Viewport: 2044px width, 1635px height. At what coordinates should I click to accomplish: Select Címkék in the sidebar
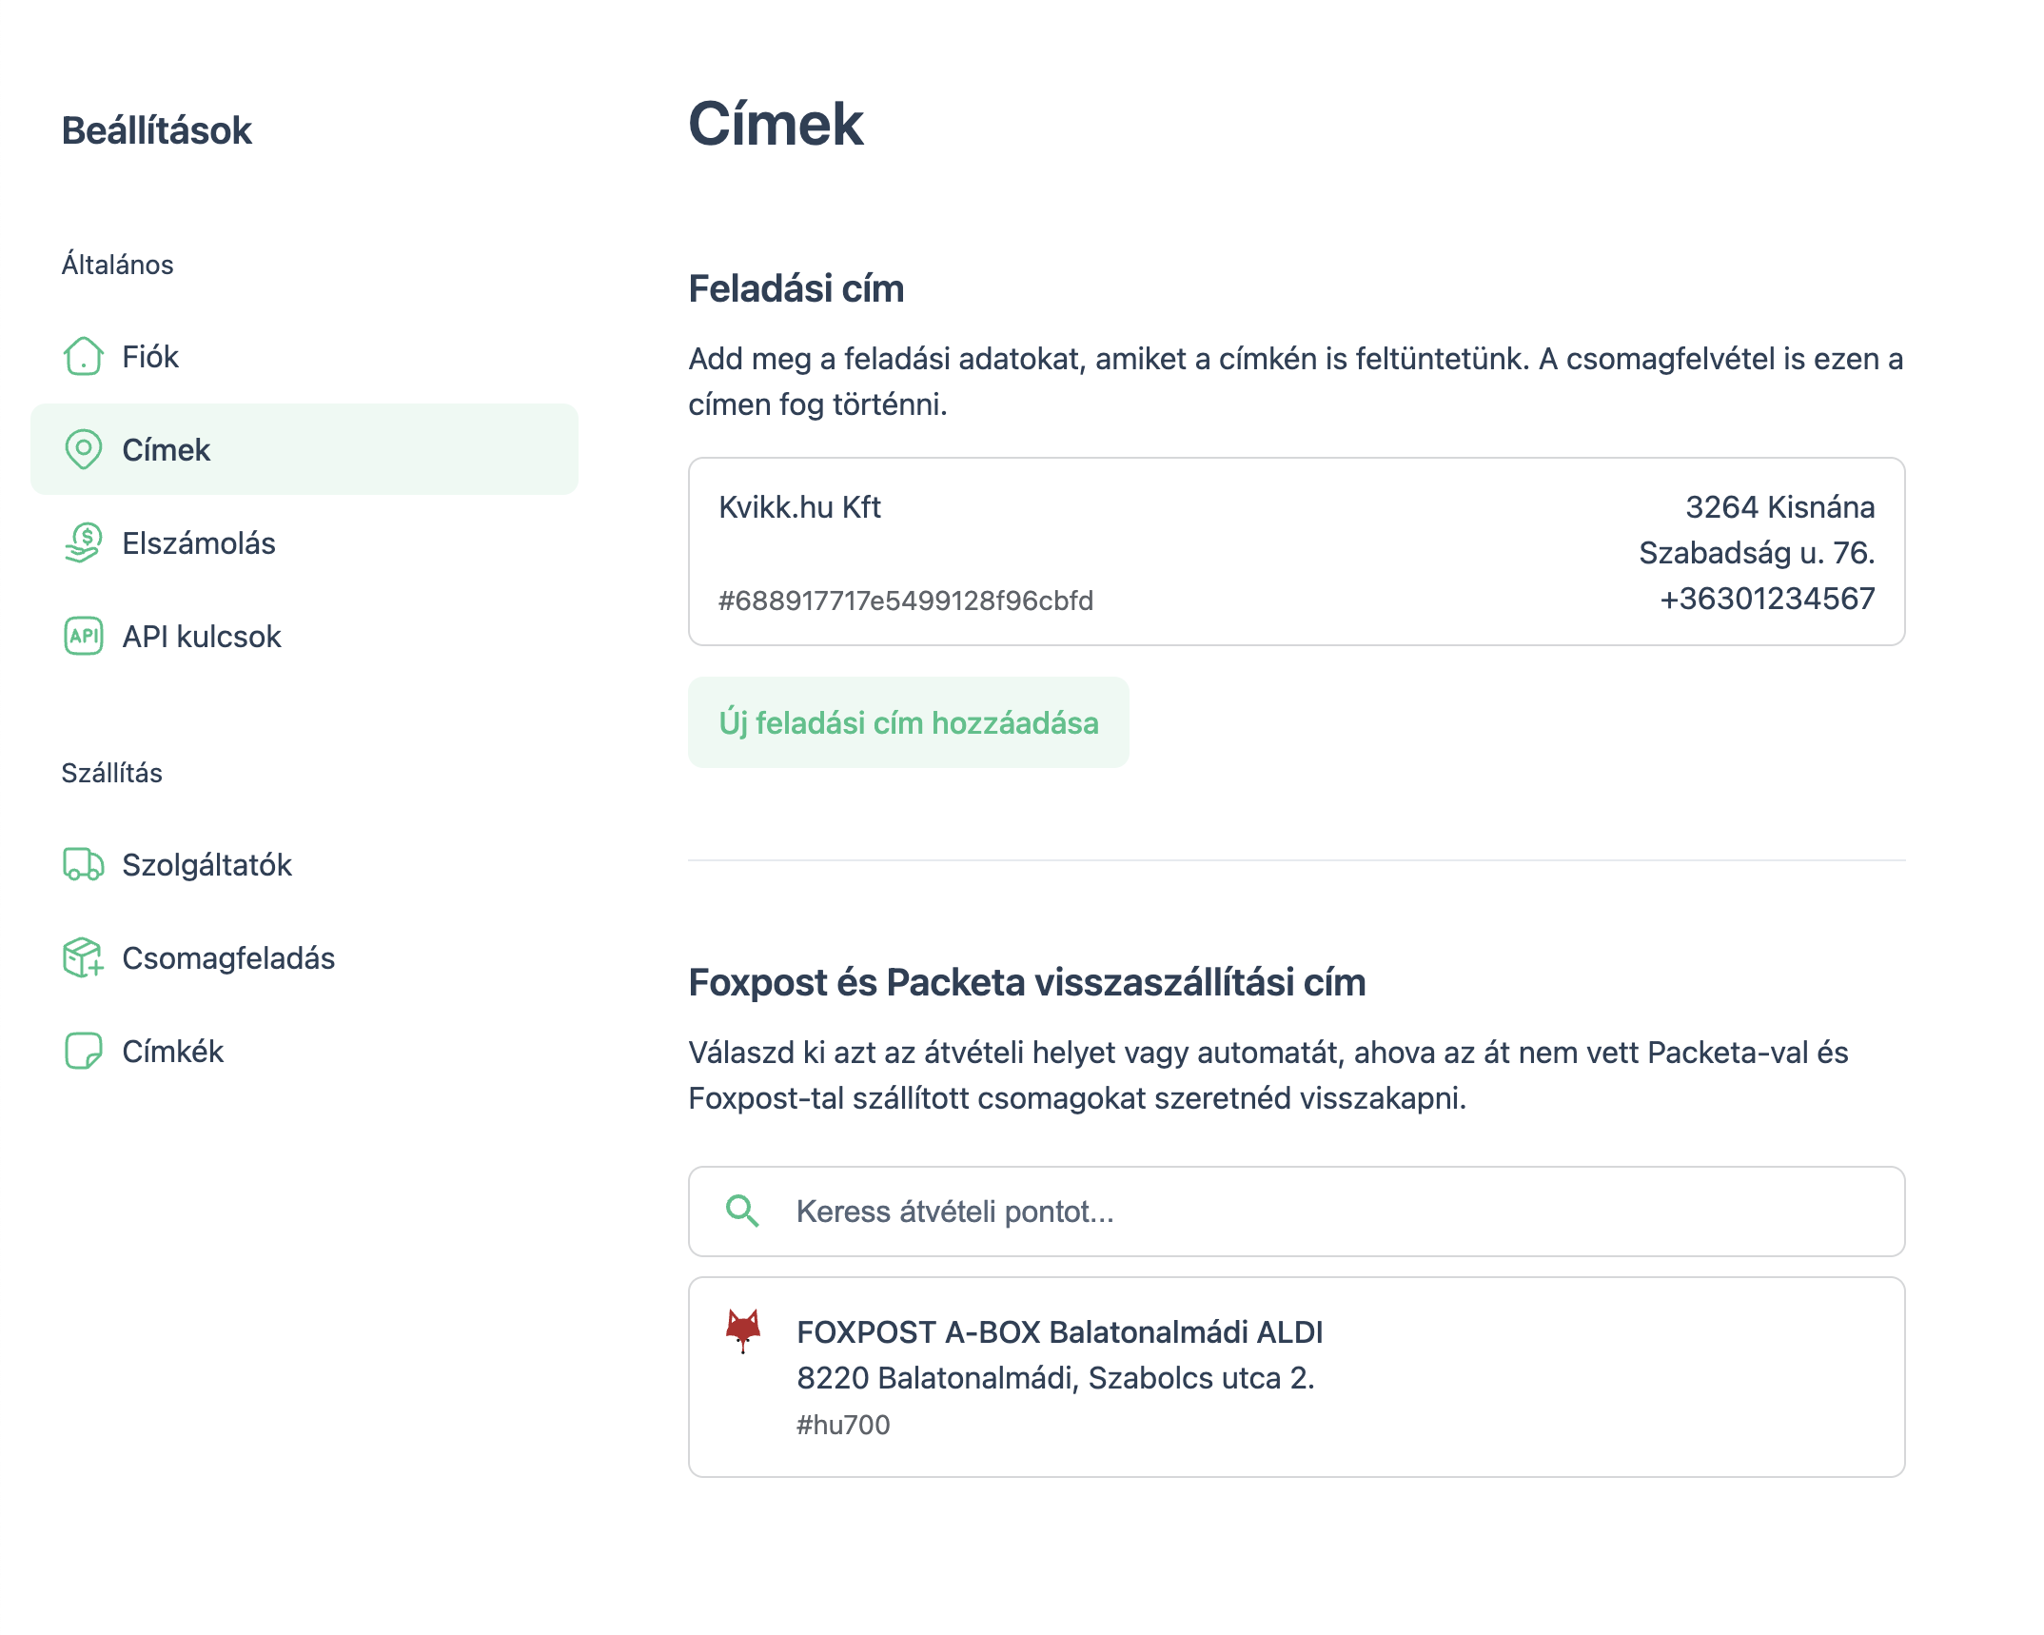pos(172,1052)
